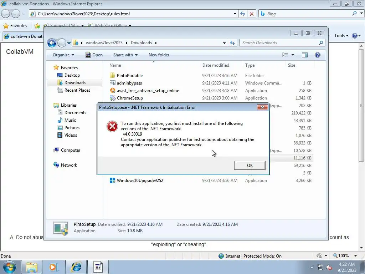Open the zoom level 100% dropdown
365x274 pixels.
click(355, 256)
